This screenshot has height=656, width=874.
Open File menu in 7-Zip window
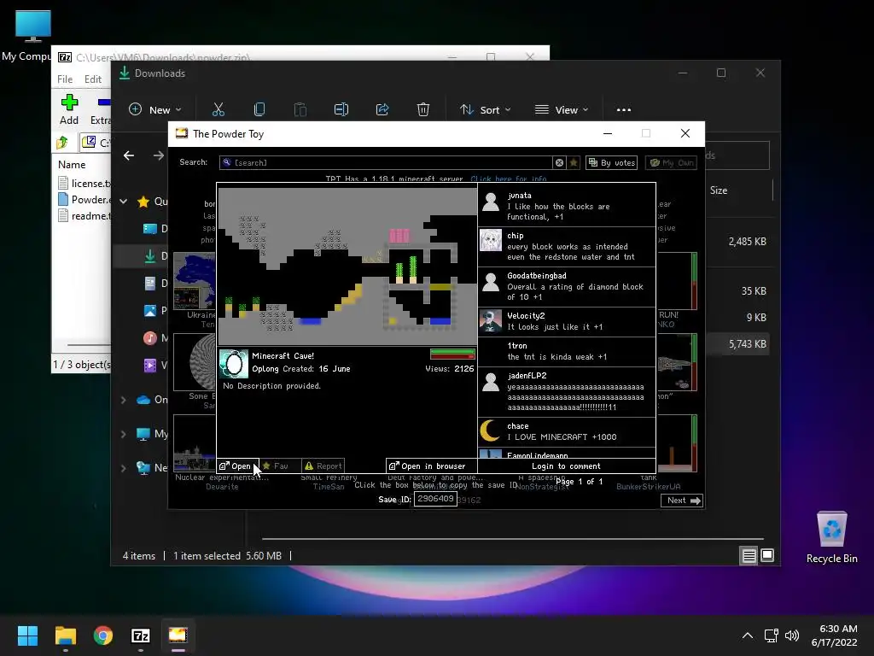(x=65, y=79)
